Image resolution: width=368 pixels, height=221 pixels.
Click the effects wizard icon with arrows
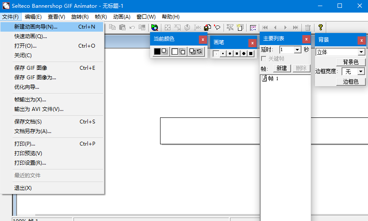(230, 27)
